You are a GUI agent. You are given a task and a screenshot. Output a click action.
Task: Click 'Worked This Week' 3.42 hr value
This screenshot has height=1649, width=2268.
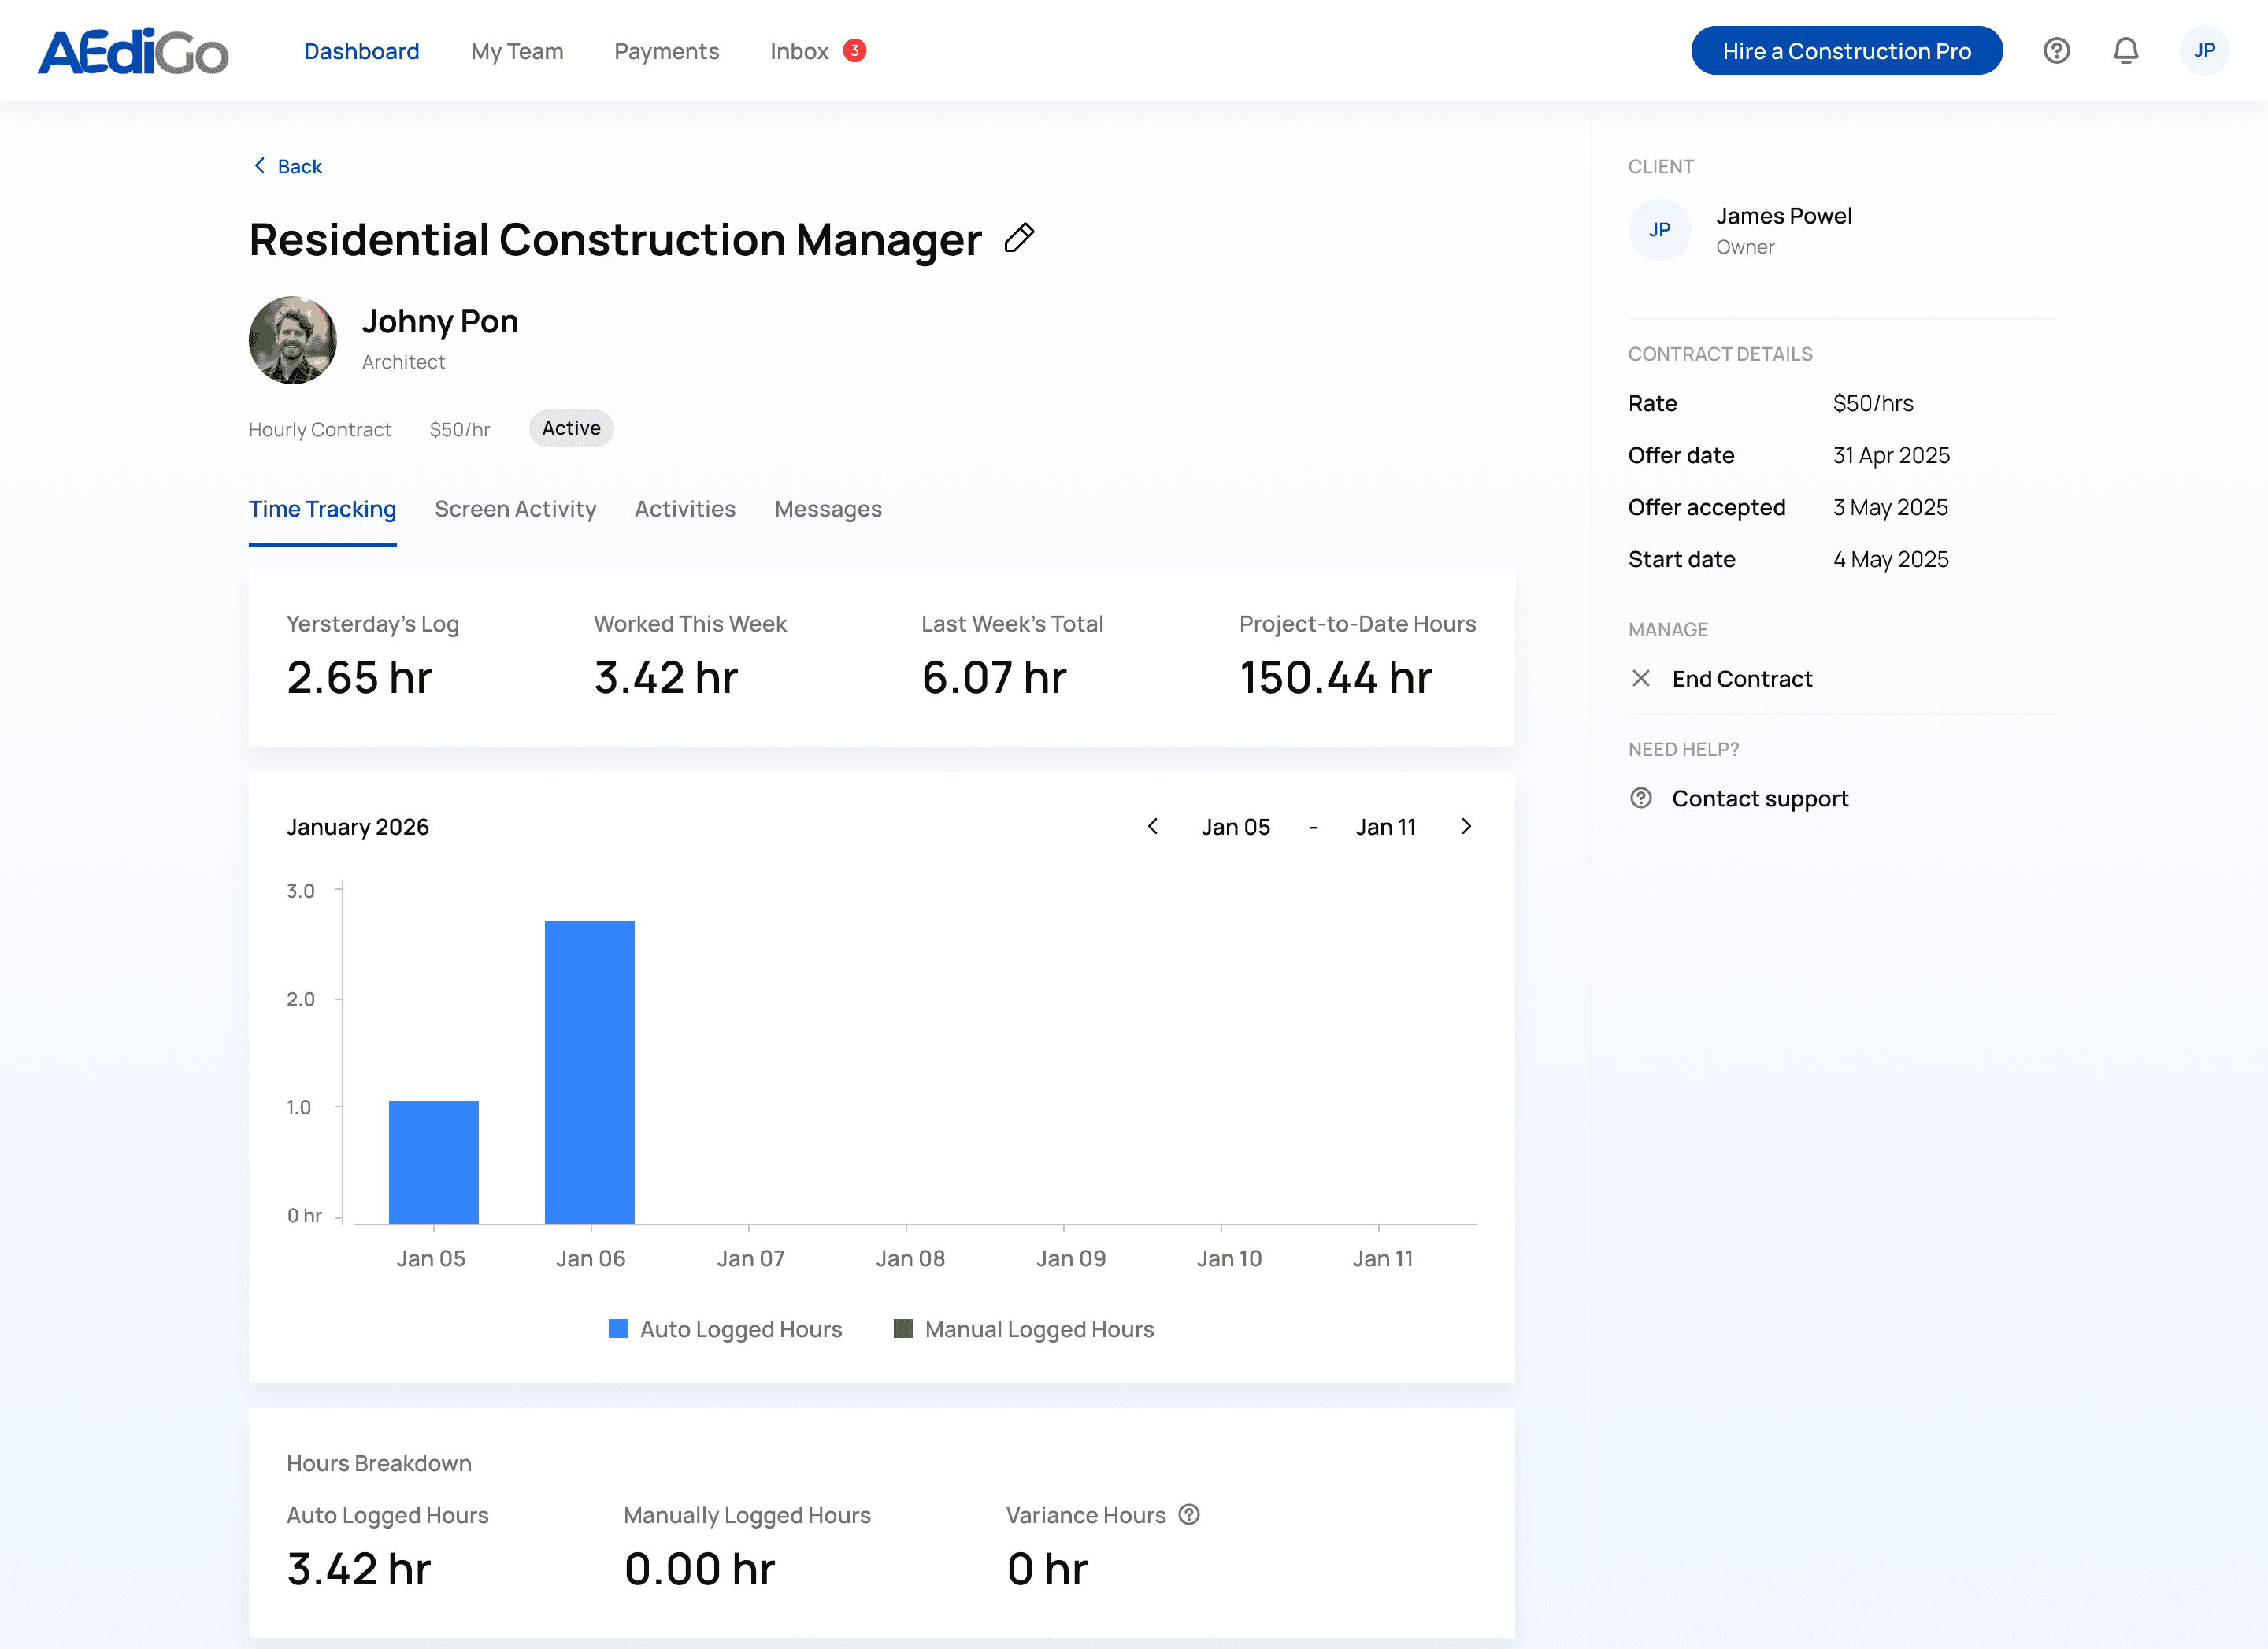[666, 677]
